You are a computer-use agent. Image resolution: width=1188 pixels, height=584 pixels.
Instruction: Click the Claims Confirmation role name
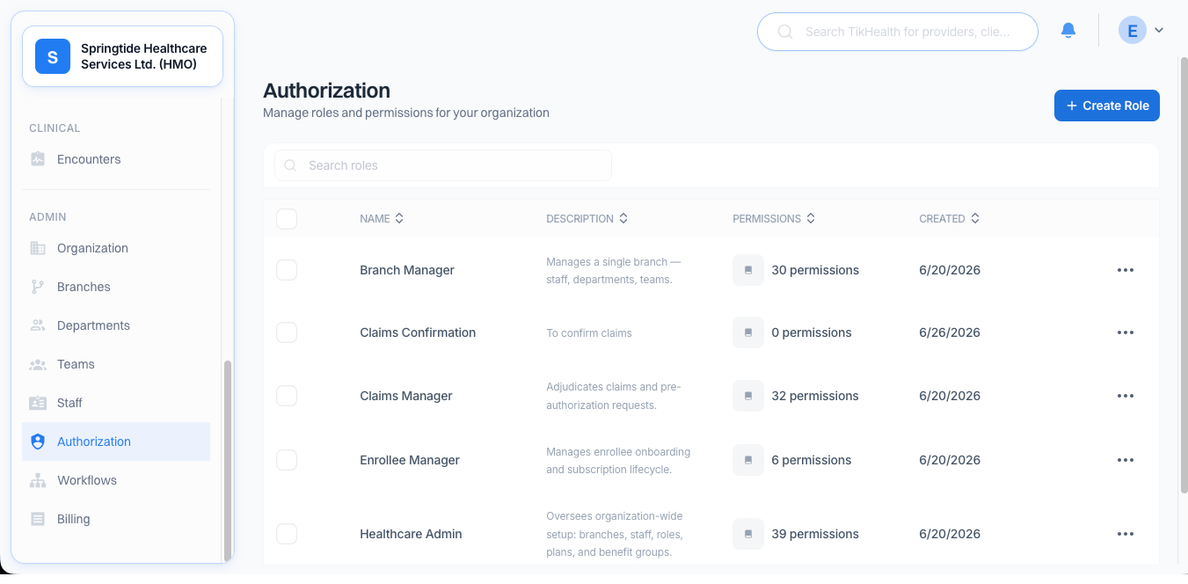(x=418, y=332)
